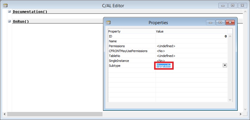The height and width of the screenshot is (120, 250).
Task: Click the ID property value field
Action: 191,36
